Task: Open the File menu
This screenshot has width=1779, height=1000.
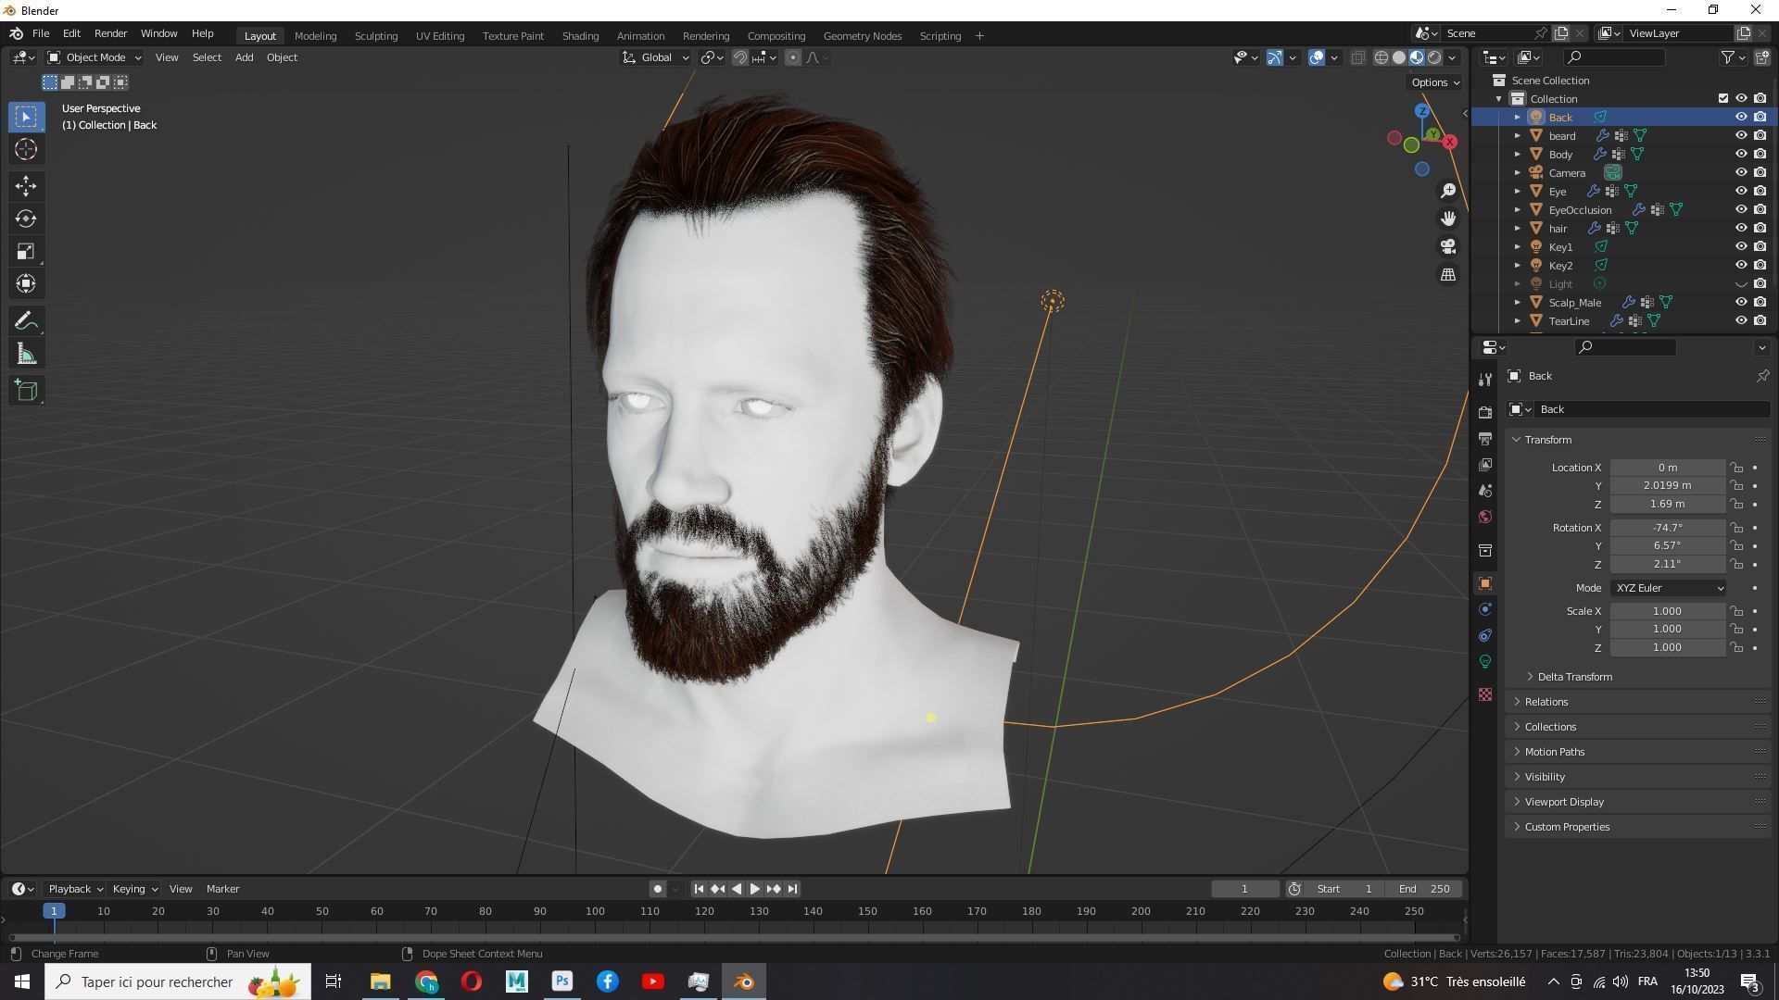Action: coord(41,33)
